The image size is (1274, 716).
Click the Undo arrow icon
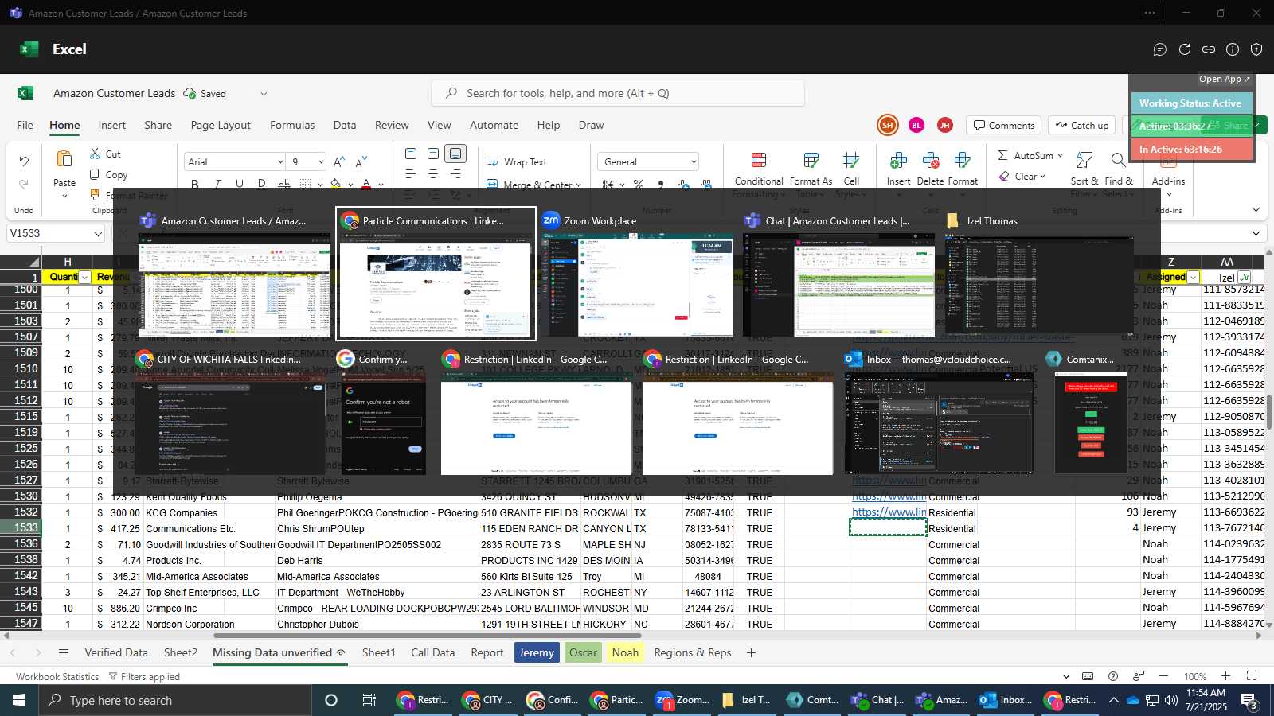pos(24,161)
